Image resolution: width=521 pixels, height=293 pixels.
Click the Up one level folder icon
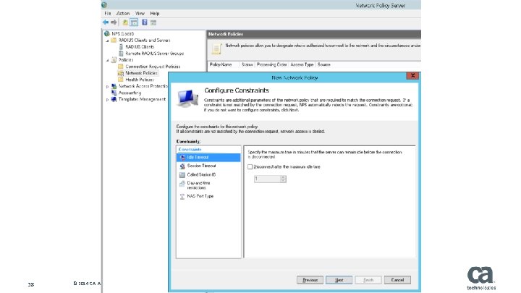[125, 22]
